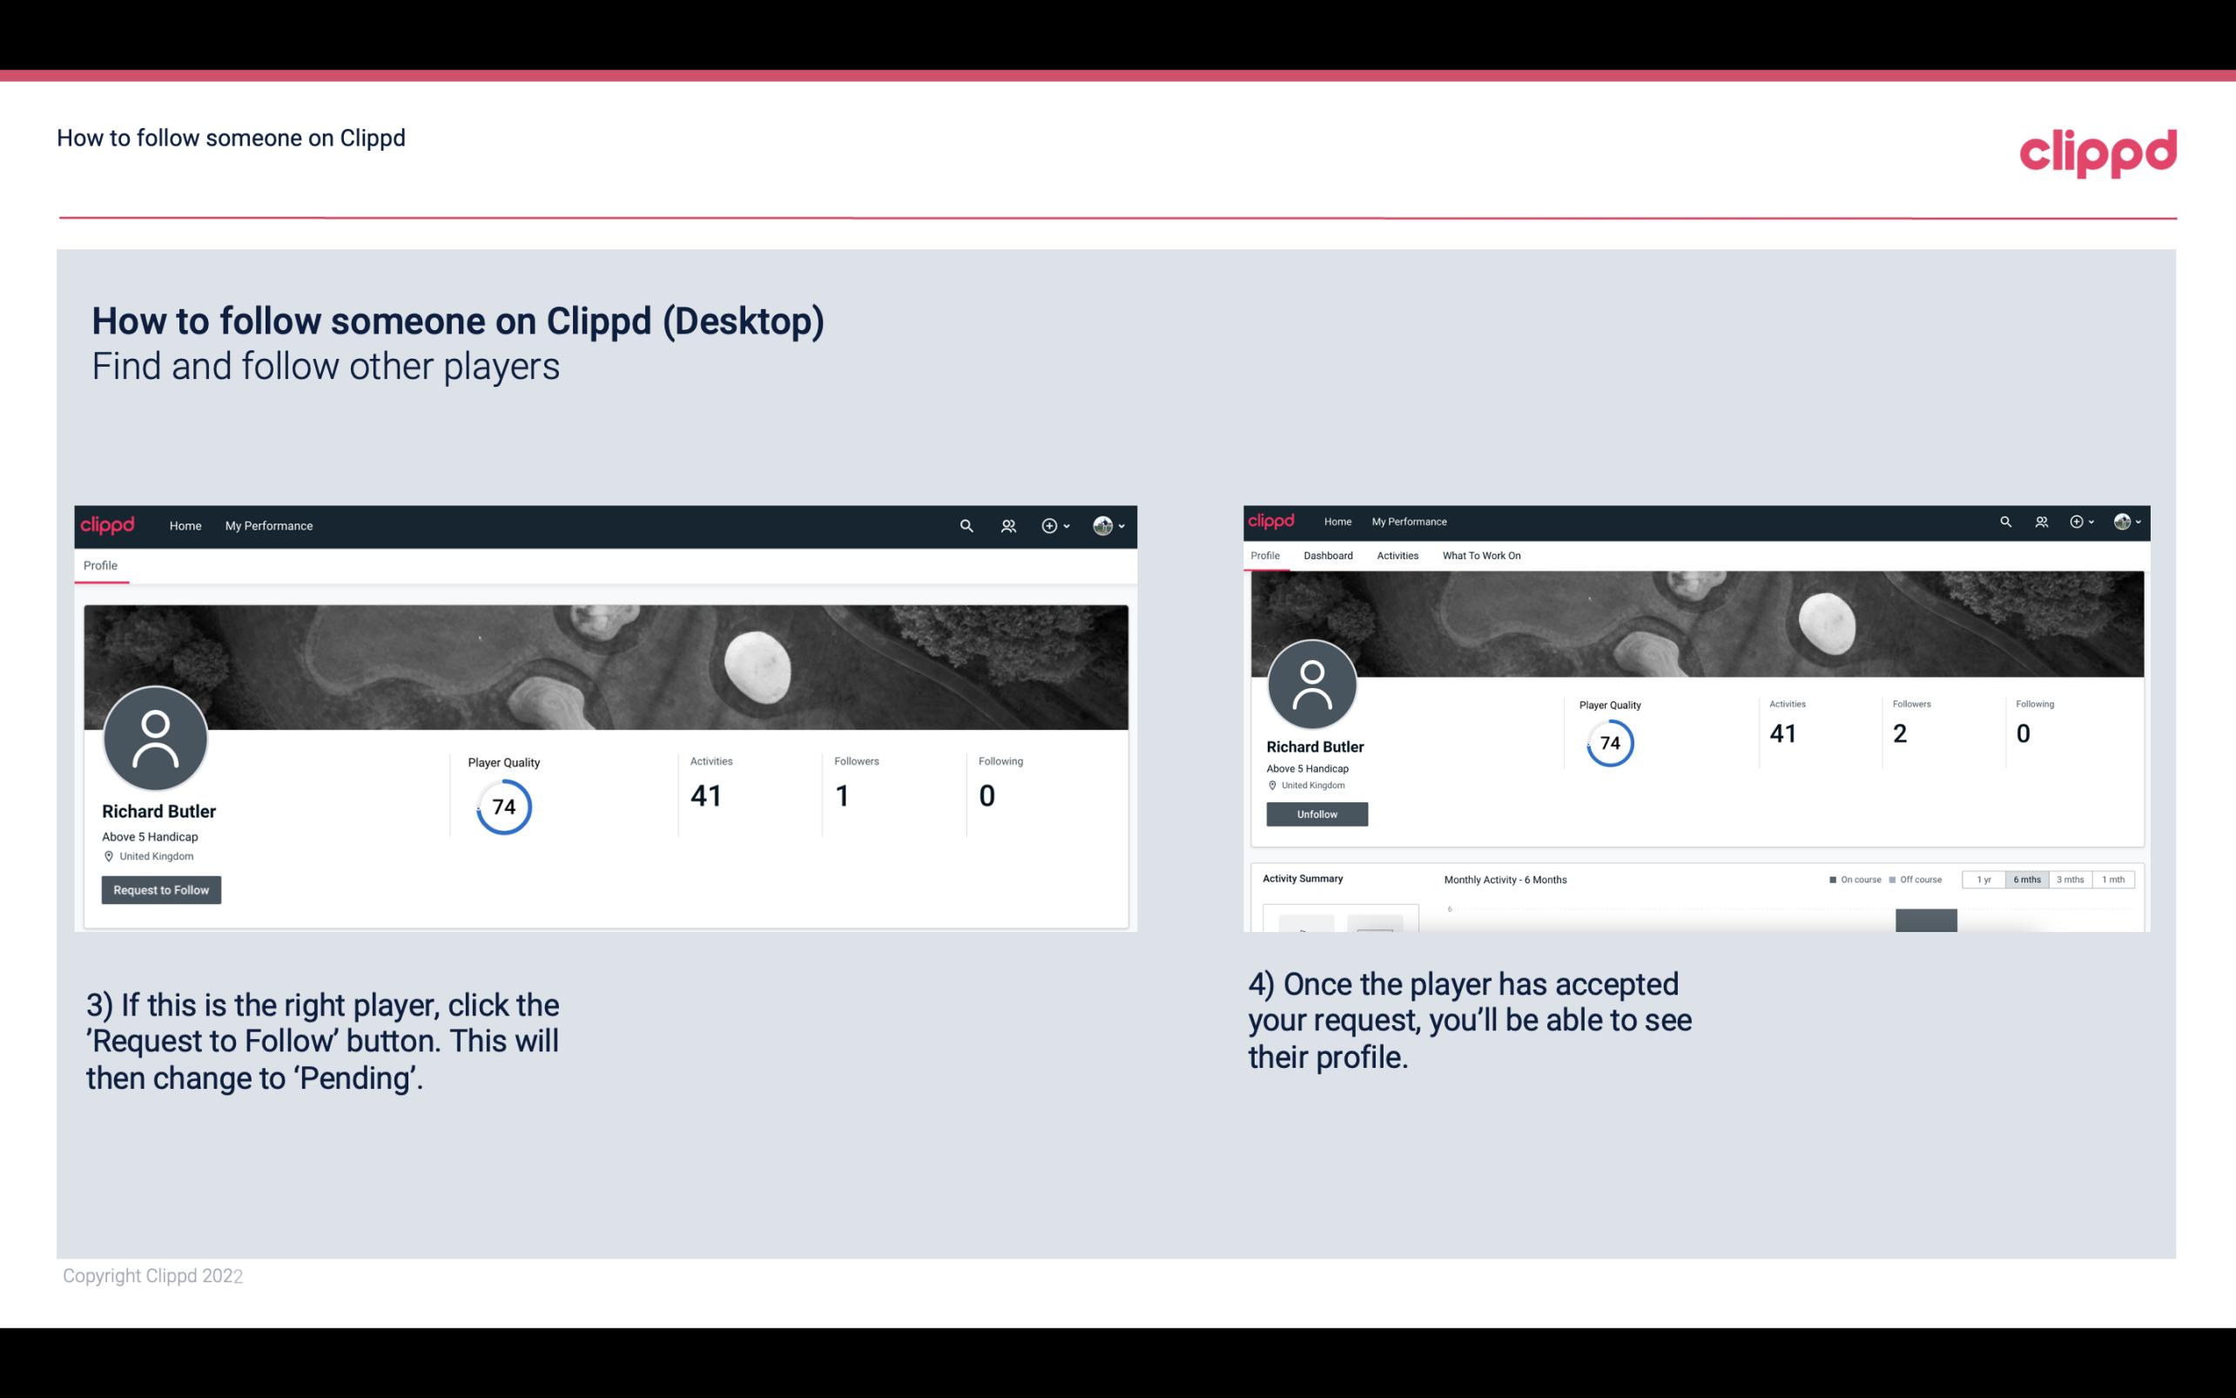
Task: Open the Home menu item
Action: (x=185, y=525)
